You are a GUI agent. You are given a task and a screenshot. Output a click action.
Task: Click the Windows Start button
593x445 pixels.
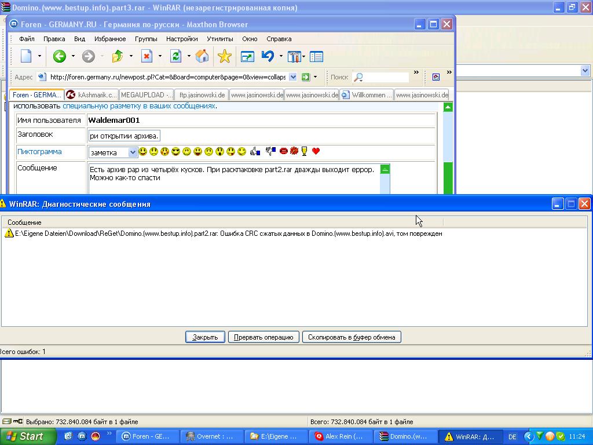click(28, 436)
